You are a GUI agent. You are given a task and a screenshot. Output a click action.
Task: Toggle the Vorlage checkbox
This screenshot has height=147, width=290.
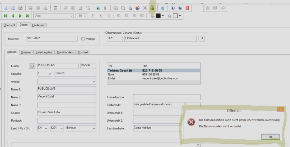pos(83,39)
